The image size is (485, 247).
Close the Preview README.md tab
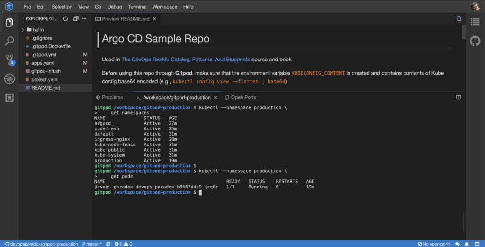click(155, 19)
